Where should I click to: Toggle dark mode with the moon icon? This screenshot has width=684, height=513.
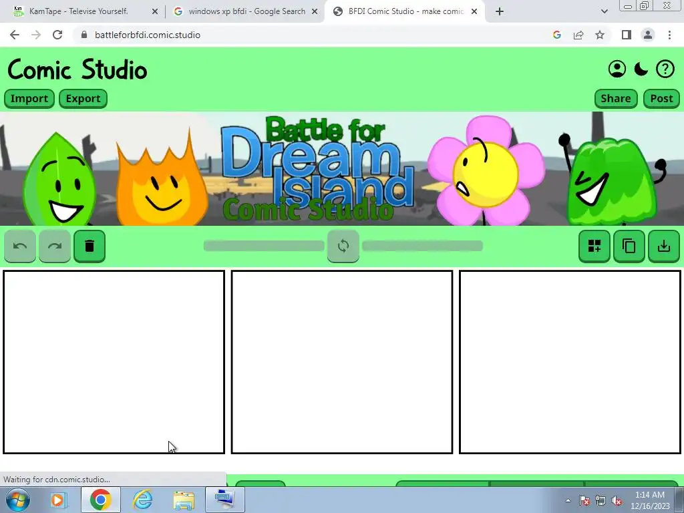click(641, 69)
